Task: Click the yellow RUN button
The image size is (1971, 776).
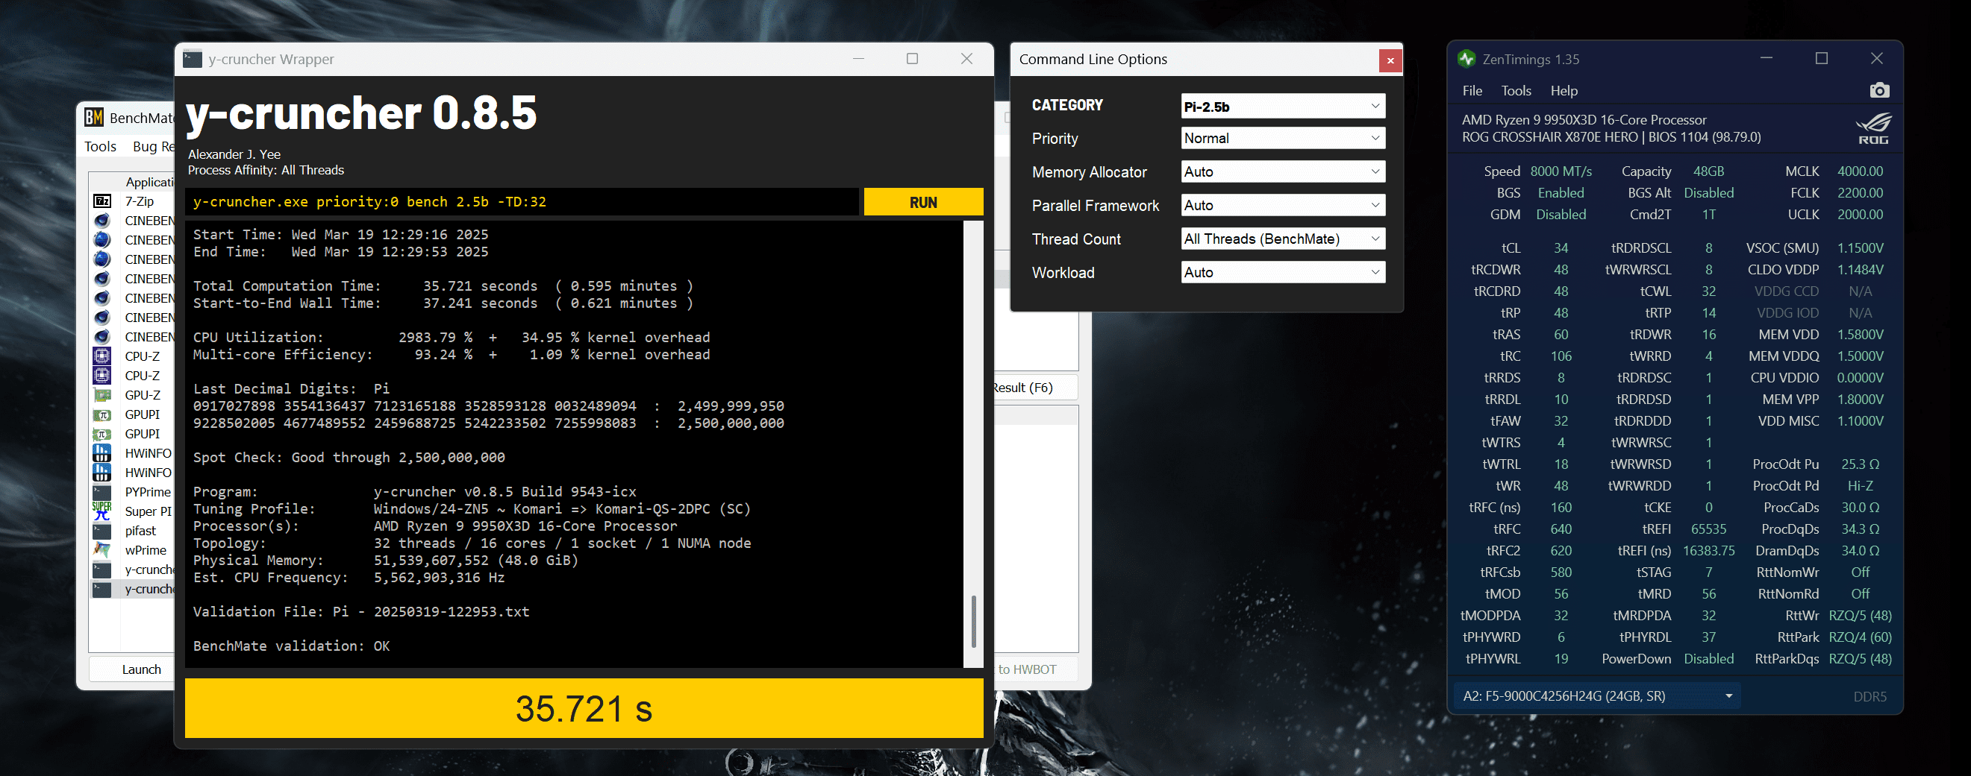Action: [x=923, y=202]
